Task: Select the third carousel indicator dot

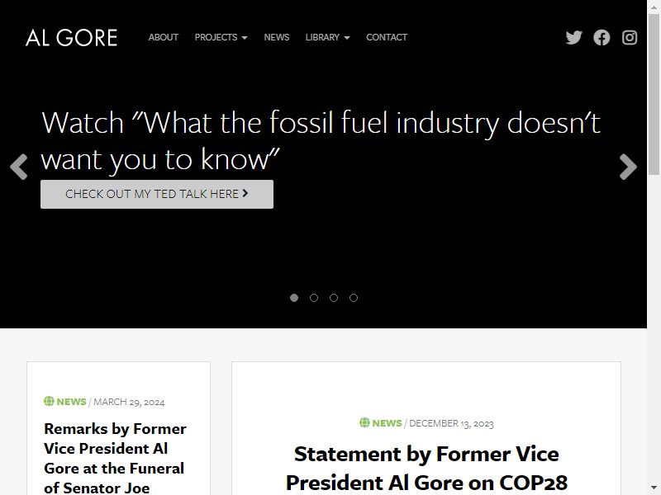Action: click(x=334, y=298)
